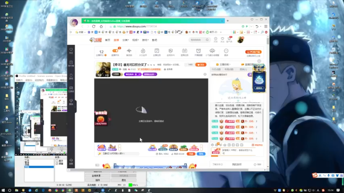Check the first unchecked source in OBS
This screenshot has height=193, width=344.
57,161
